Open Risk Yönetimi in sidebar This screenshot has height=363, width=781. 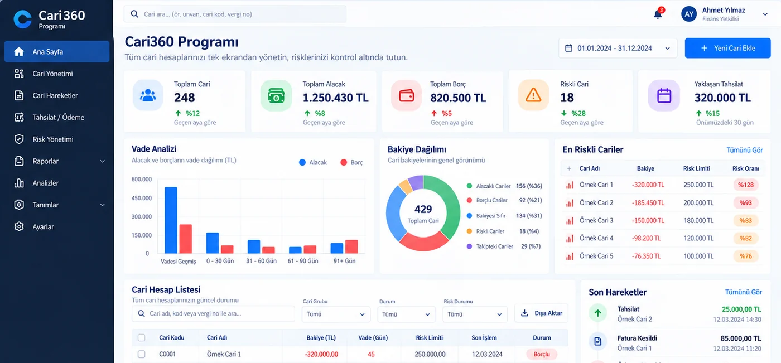point(57,139)
